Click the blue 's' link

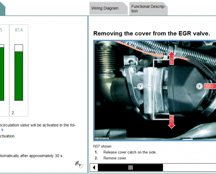[x=2, y=130]
